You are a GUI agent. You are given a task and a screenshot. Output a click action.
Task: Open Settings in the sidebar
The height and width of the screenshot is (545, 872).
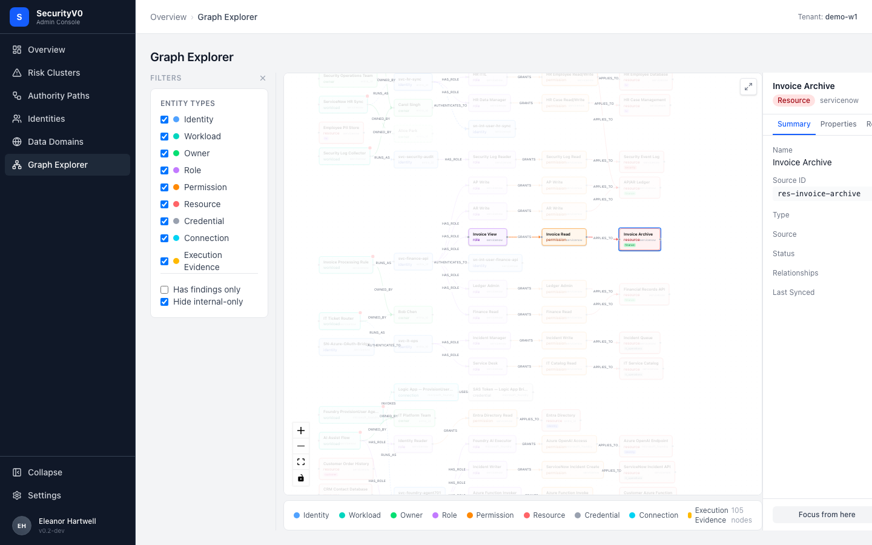(x=67, y=495)
